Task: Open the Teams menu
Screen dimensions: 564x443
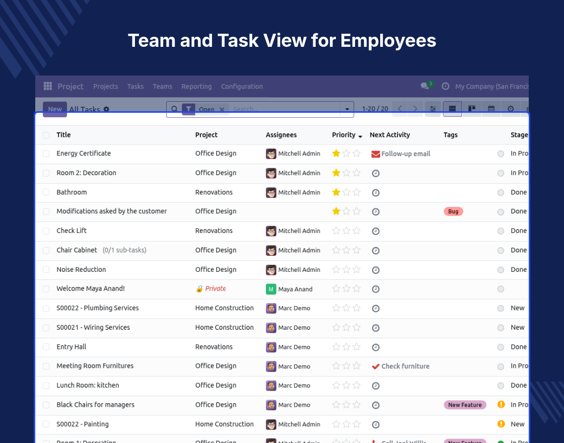Action: pos(163,86)
